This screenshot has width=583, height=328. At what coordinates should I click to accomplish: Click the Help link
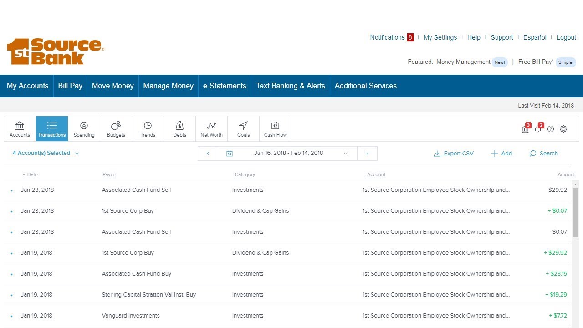click(474, 37)
